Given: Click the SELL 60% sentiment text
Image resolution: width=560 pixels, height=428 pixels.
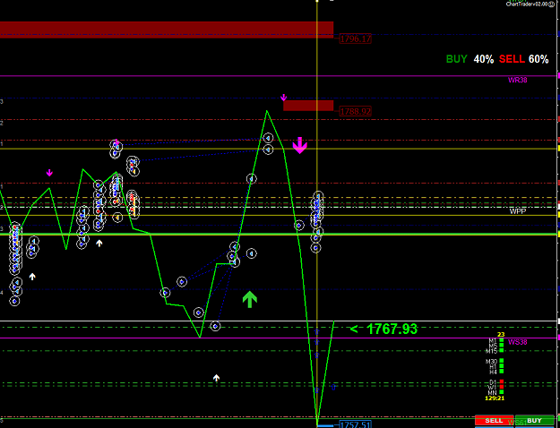Looking at the screenshot, I should [523, 59].
